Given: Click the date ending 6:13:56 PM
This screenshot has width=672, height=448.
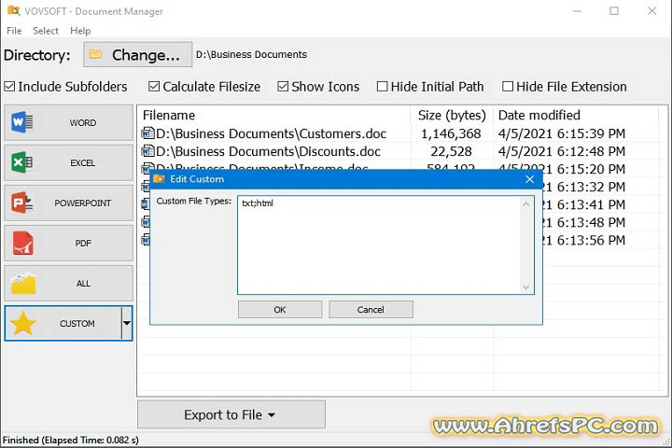Looking at the screenshot, I should (x=584, y=240).
